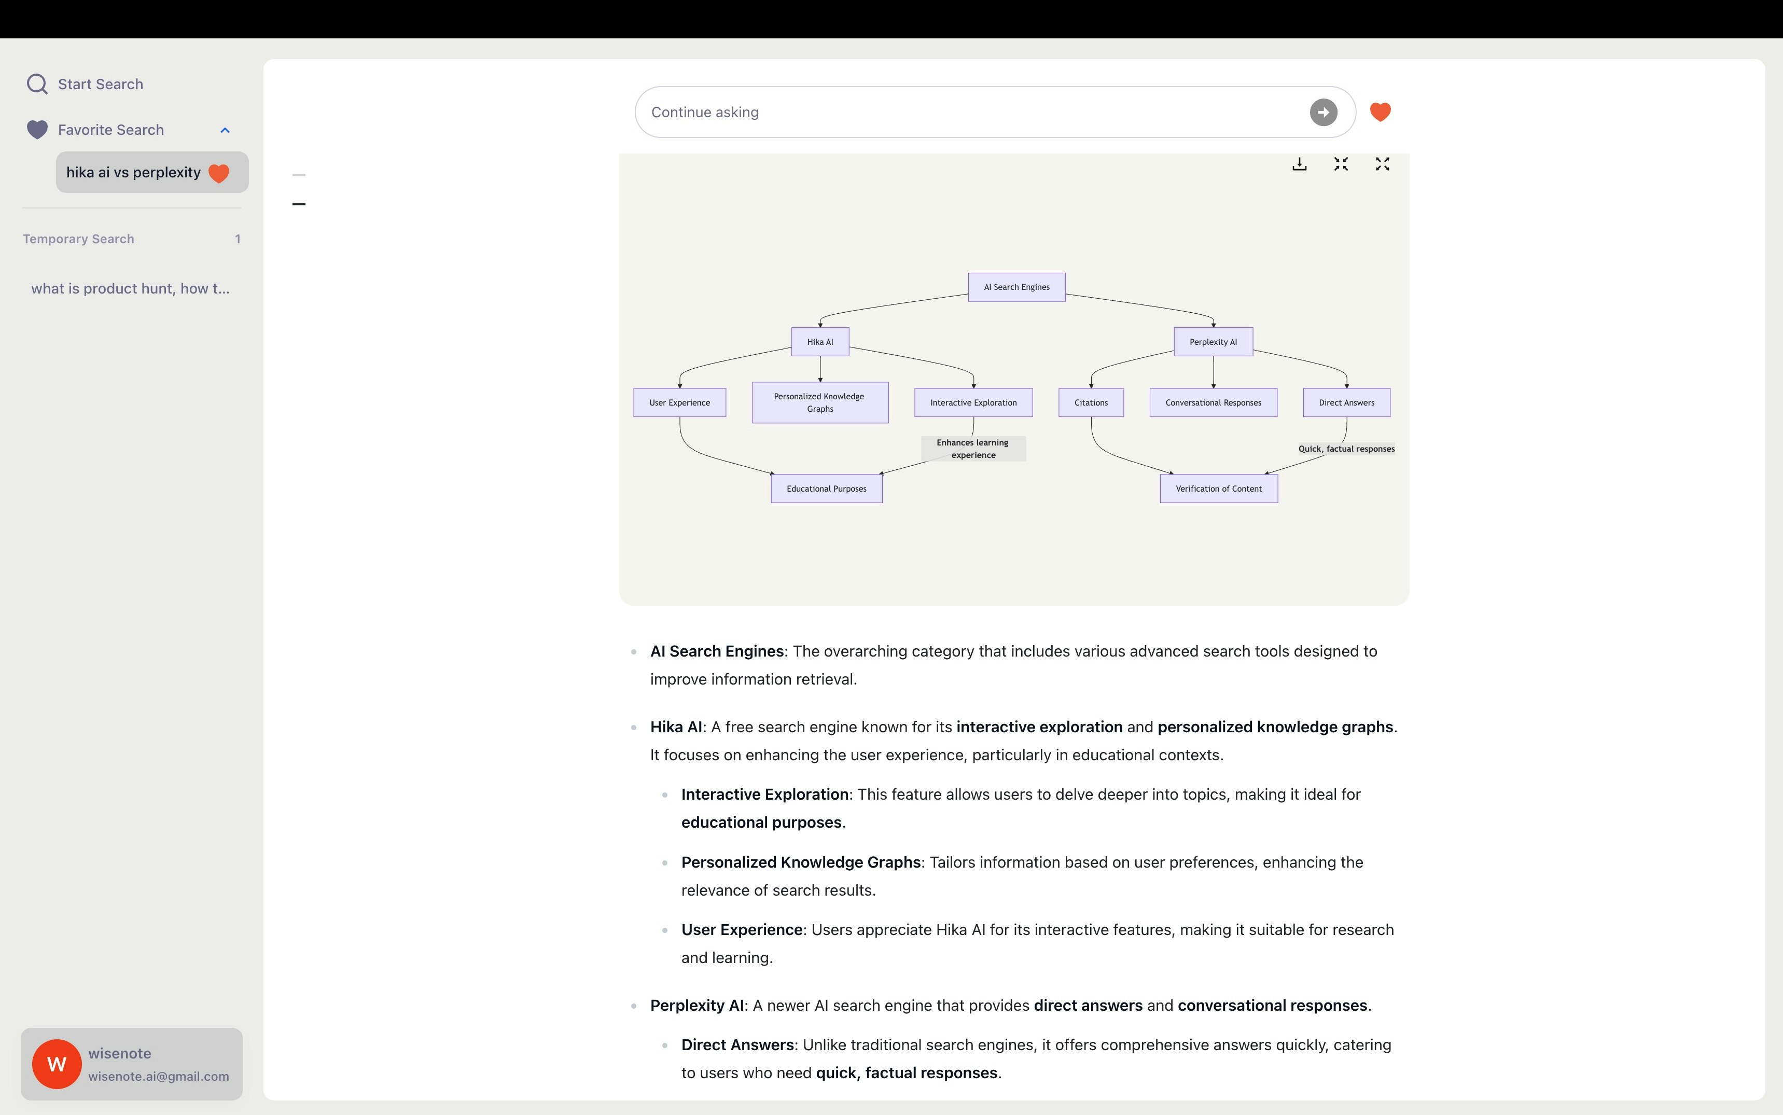This screenshot has width=1783, height=1115.
Task: Download the diagram image
Action: [x=1299, y=164]
